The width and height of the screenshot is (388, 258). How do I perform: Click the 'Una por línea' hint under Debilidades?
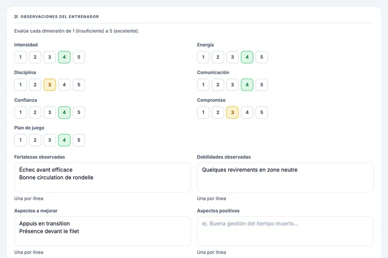point(211,198)
